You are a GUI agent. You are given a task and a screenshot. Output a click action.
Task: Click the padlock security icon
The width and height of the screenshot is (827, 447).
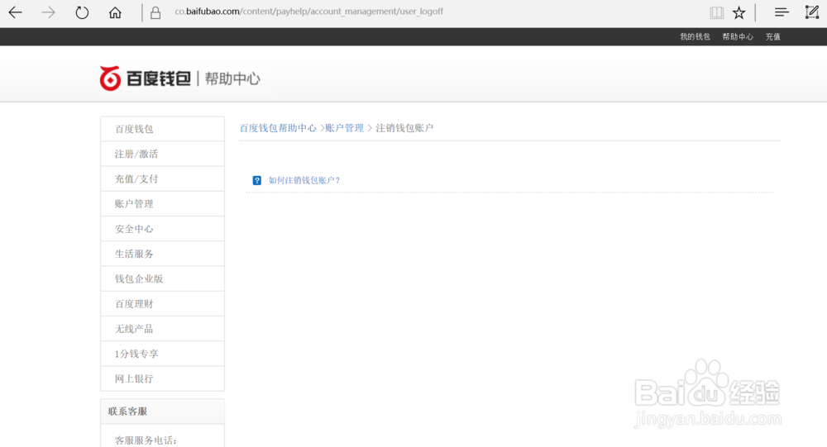[155, 12]
